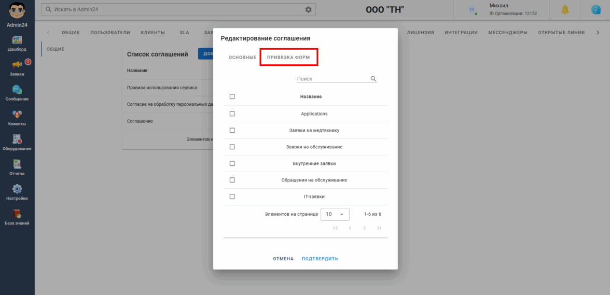
Task: Open the Отчеты reports icon
Action: [17, 164]
